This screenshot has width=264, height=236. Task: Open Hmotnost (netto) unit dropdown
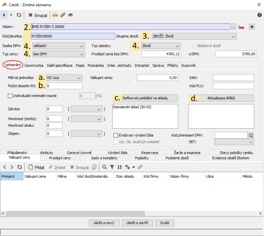click(x=86, y=119)
